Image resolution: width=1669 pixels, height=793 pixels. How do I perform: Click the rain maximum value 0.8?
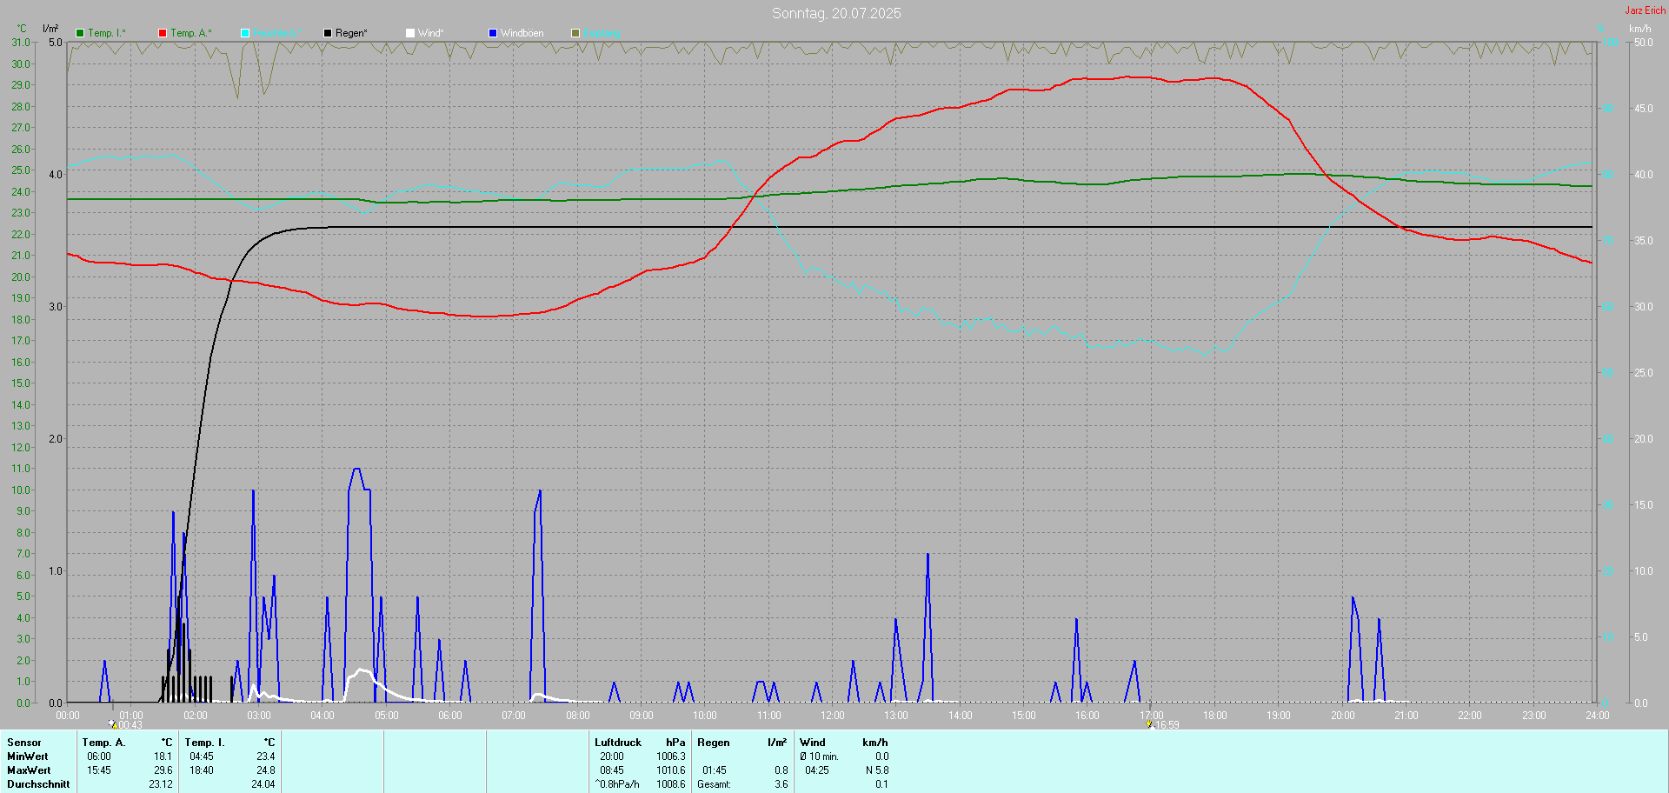[x=781, y=770]
